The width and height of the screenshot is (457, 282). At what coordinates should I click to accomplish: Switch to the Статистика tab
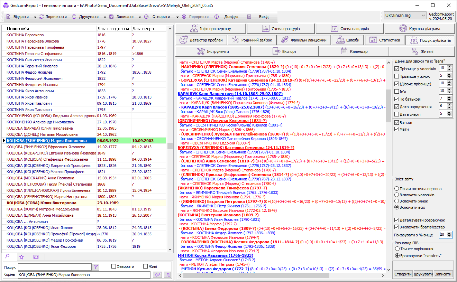[x=385, y=40]
